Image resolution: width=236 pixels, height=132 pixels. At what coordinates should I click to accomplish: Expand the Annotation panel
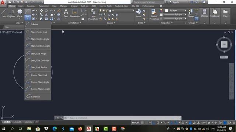pos(74,23)
